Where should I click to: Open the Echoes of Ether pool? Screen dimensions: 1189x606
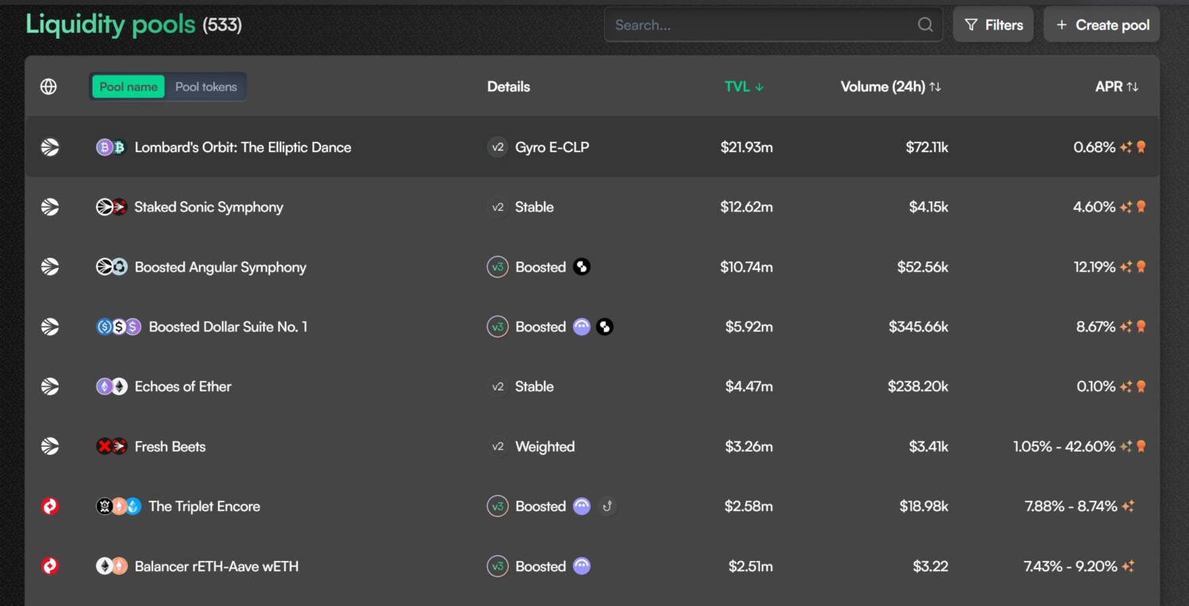[183, 387]
